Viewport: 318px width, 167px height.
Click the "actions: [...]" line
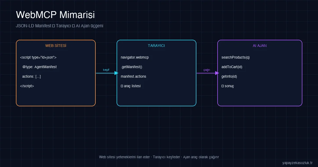click(32, 76)
